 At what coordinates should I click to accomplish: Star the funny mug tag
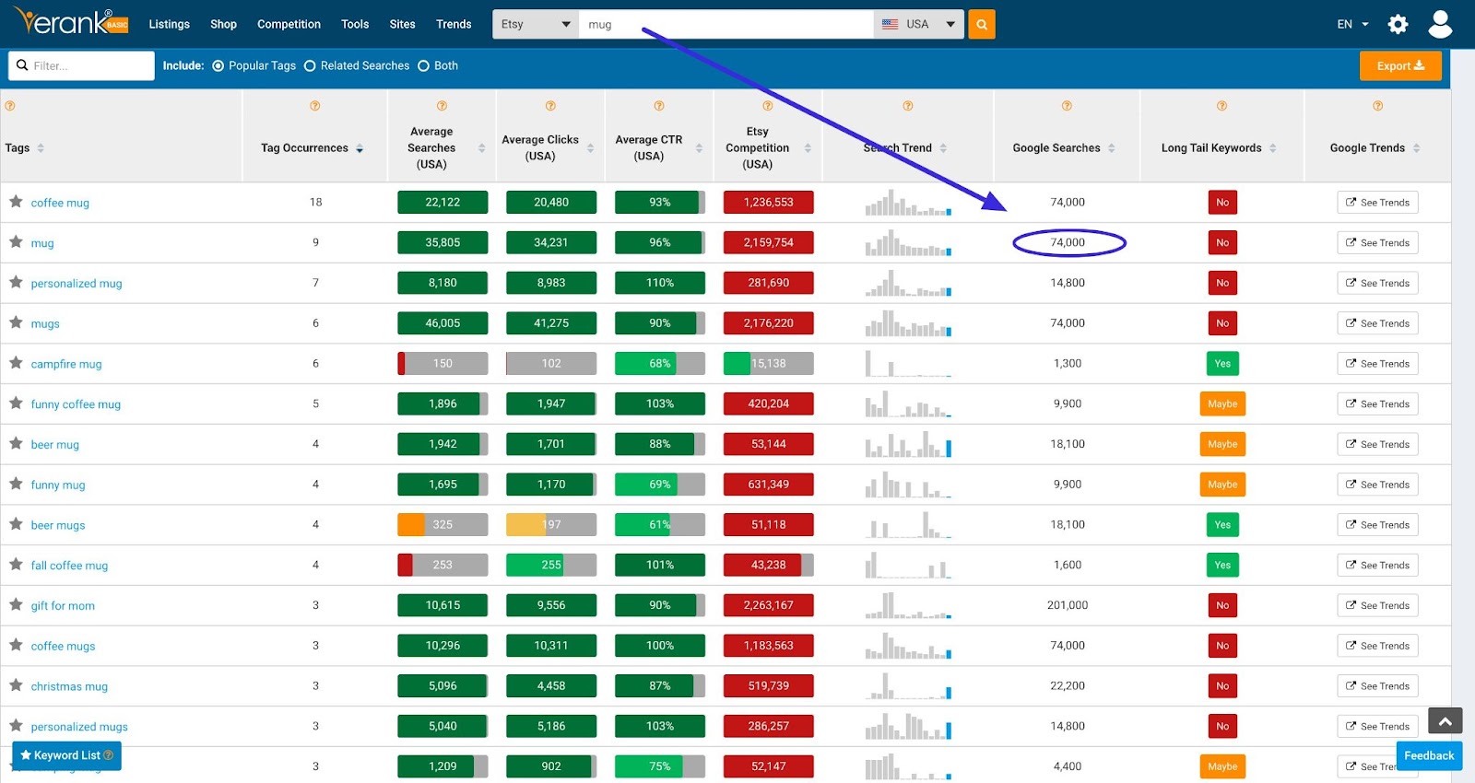[x=16, y=484]
